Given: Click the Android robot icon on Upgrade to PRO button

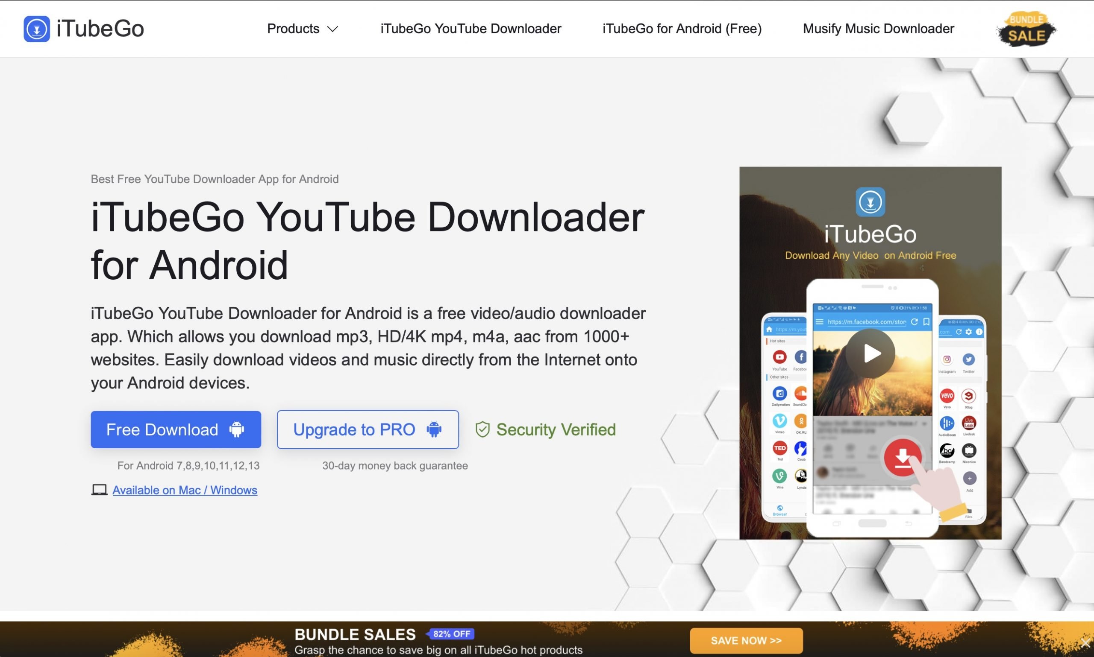Looking at the screenshot, I should click(433, 429).
